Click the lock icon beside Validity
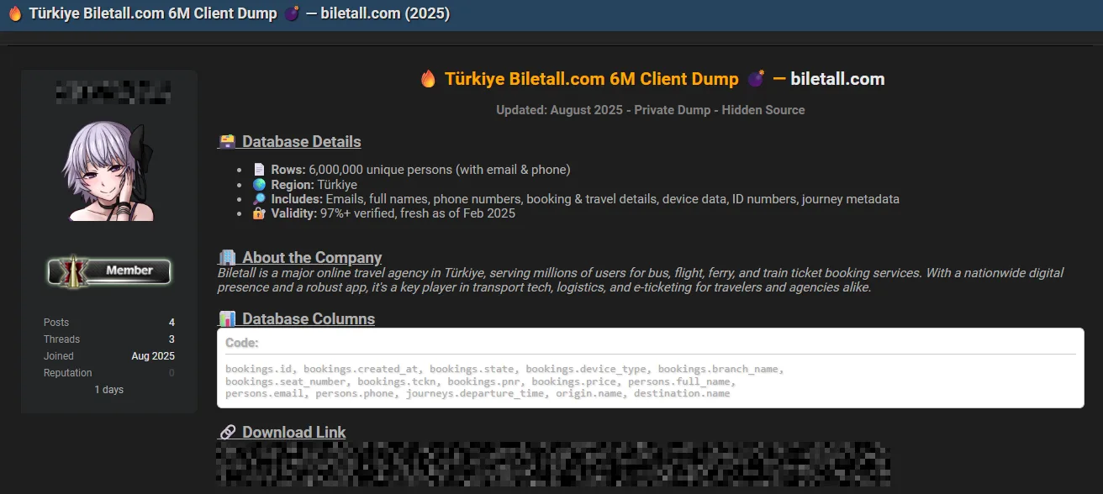The width and height of the screenshot is (1103, 494). [259, 213]
